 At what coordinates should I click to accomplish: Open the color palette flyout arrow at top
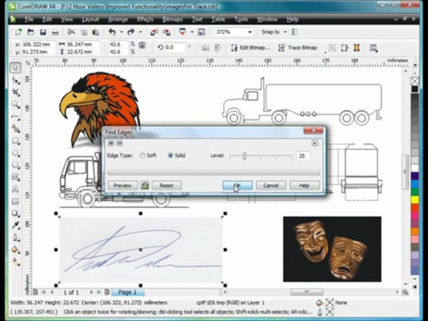point(415,65)
